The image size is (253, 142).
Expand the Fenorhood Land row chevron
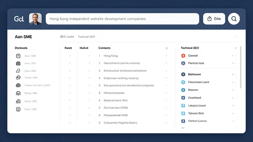[x=233, y=82]
